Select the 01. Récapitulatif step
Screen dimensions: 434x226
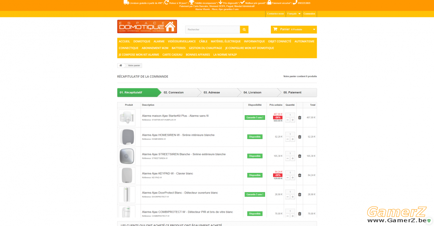(139, 92)
